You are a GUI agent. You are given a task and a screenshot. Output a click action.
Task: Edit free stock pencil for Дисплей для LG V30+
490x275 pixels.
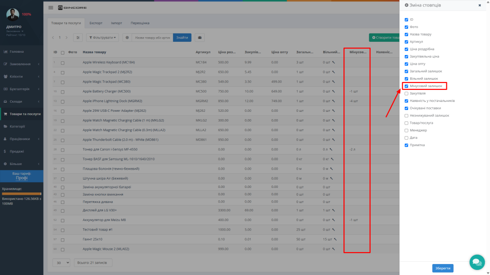(334, 210)
